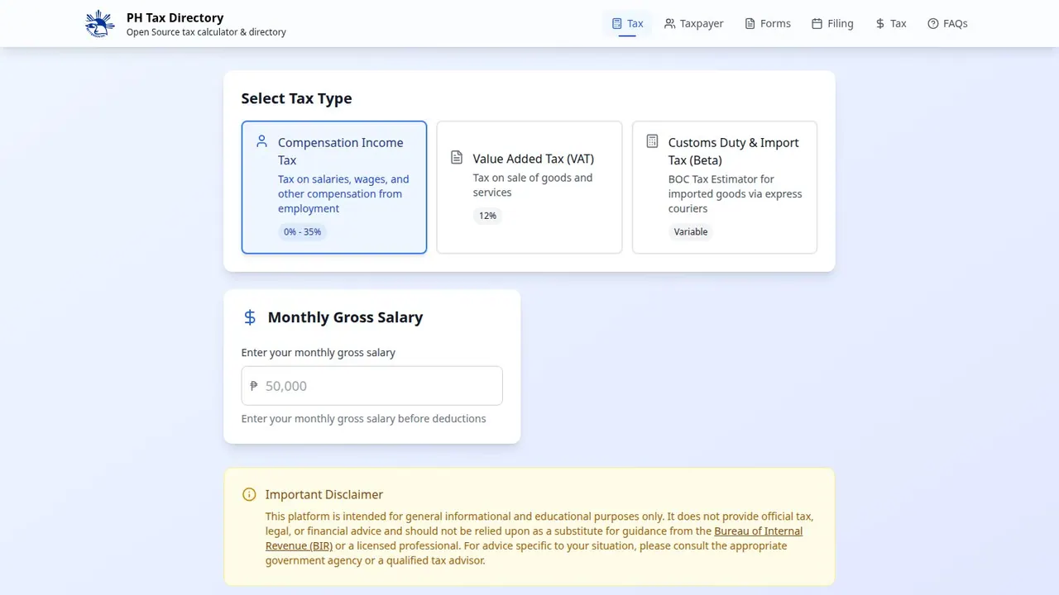Image resolution: width=1059 pixels, height=595 pixels.
Task: Open the Forms nav item
Action: pos(768,24)
